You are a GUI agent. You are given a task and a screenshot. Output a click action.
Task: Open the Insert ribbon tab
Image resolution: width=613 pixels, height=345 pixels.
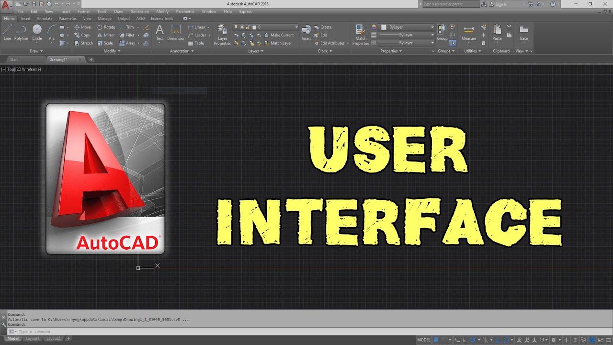coord(26,19)
